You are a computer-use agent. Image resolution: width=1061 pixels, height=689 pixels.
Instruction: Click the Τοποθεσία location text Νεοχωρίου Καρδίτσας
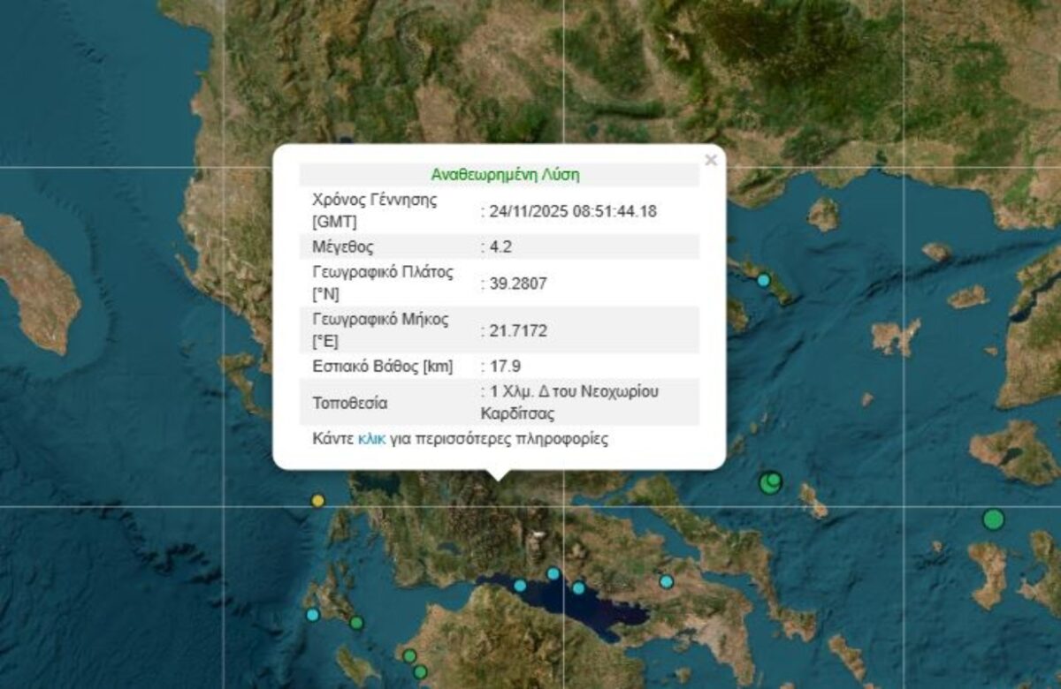565,402
